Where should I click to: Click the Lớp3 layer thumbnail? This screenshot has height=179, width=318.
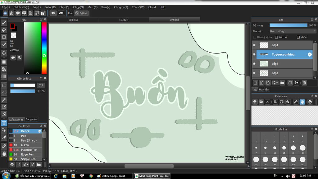(264, 64)
